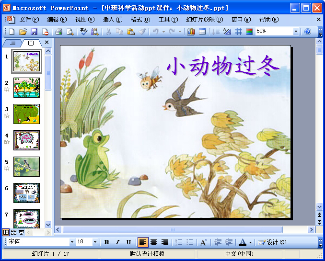Expand Formatting toolbar options chevron
Image resolution: width=325 pixels, height=261 pixels.
click(x=320, y=242)
